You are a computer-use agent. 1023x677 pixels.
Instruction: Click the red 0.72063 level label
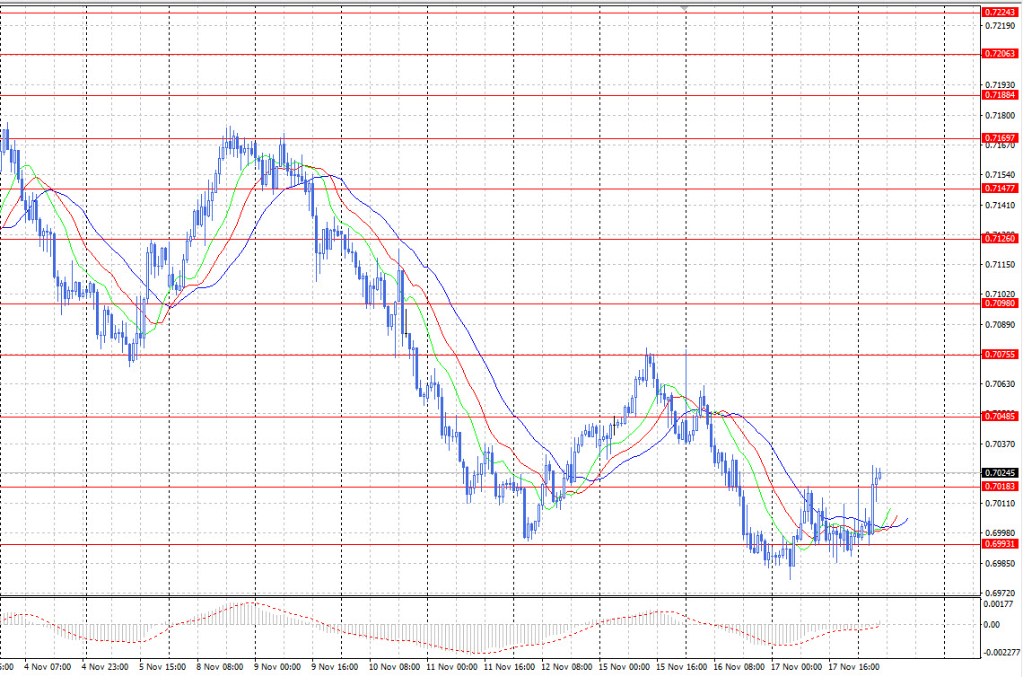click(1000, 54)
